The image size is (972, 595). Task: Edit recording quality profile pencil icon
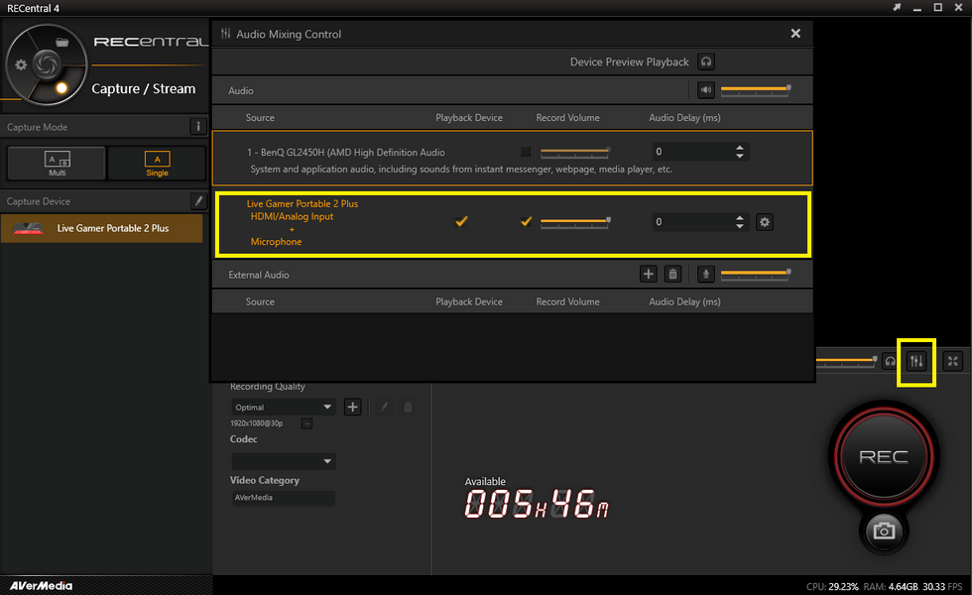click(384, 407)
